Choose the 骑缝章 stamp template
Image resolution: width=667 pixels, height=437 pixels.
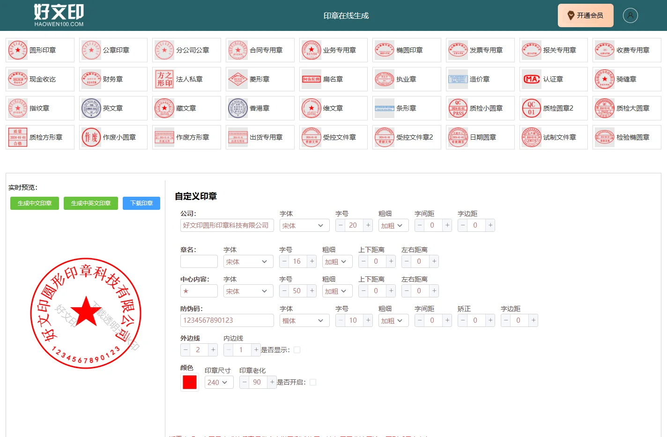click(x=627, y=79)
